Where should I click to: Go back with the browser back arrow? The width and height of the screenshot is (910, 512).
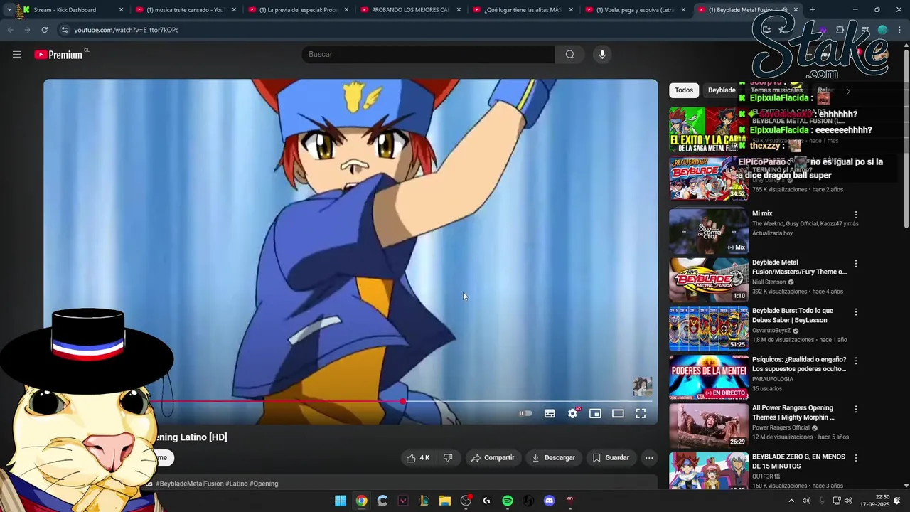tap(10, 30)
